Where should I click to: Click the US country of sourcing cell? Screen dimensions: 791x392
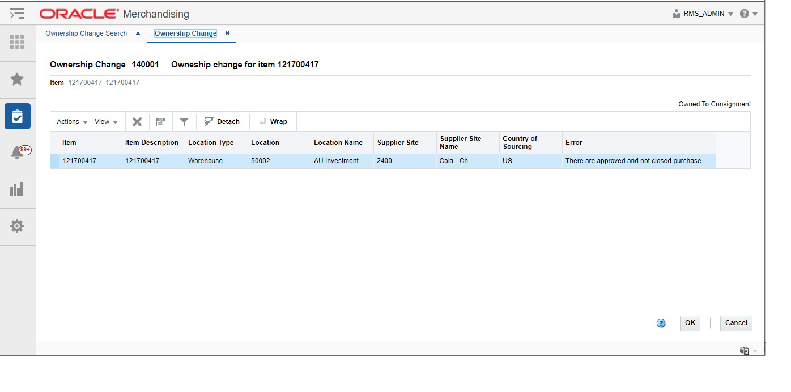[x=531, y=161]
